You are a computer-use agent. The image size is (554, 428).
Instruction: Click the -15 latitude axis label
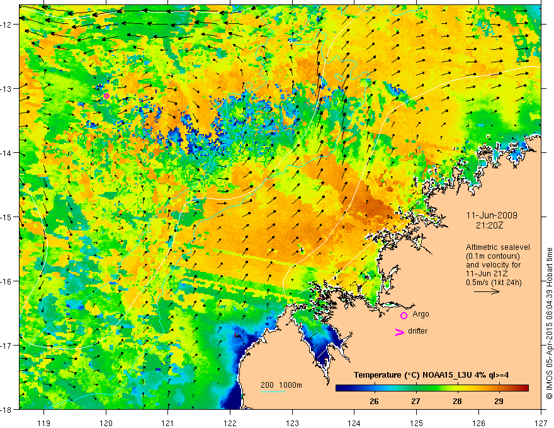click(x=6, y=217)
